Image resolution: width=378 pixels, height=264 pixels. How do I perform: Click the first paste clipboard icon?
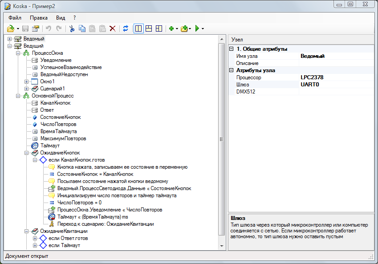coord(92,28)
